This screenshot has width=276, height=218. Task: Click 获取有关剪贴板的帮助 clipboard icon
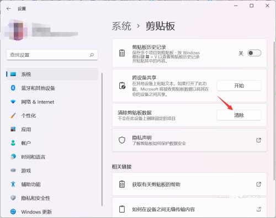click(122, 184)
